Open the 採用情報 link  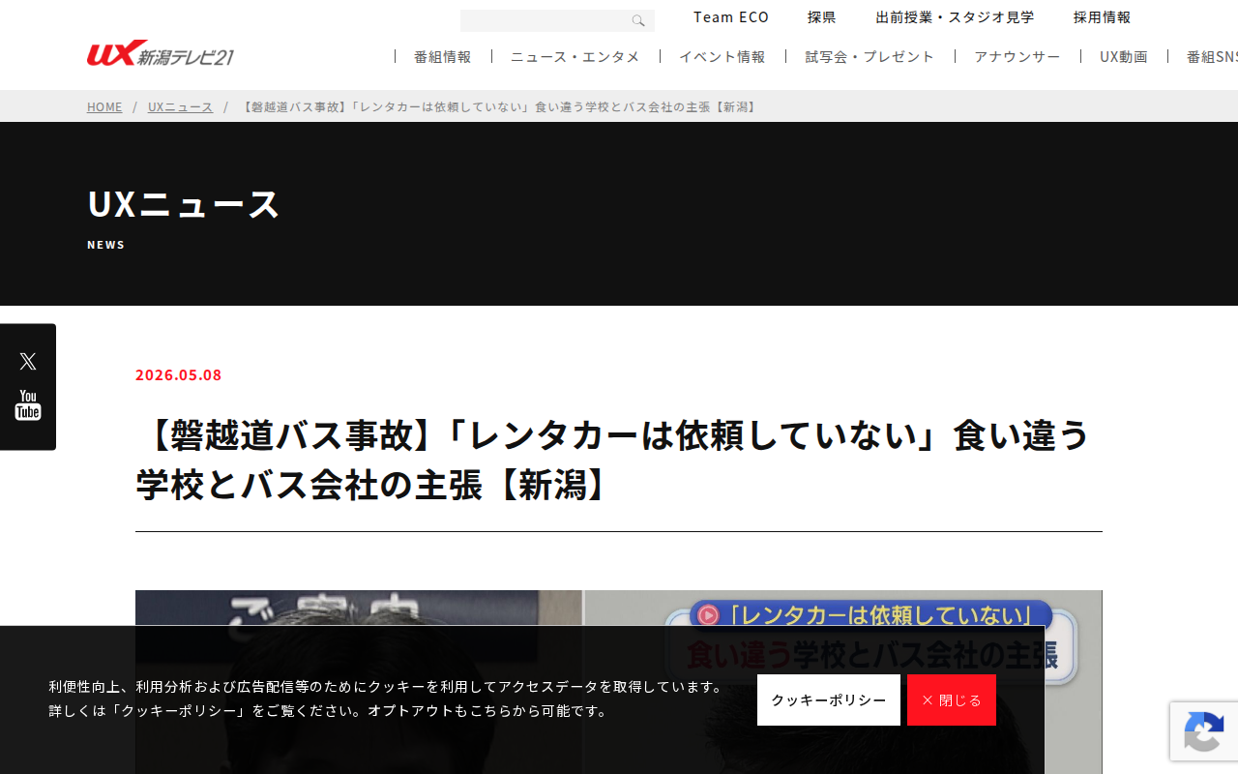coord(1102,17)
